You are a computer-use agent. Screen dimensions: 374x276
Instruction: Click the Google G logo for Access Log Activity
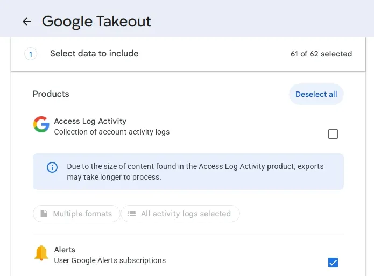click(41, 124)
